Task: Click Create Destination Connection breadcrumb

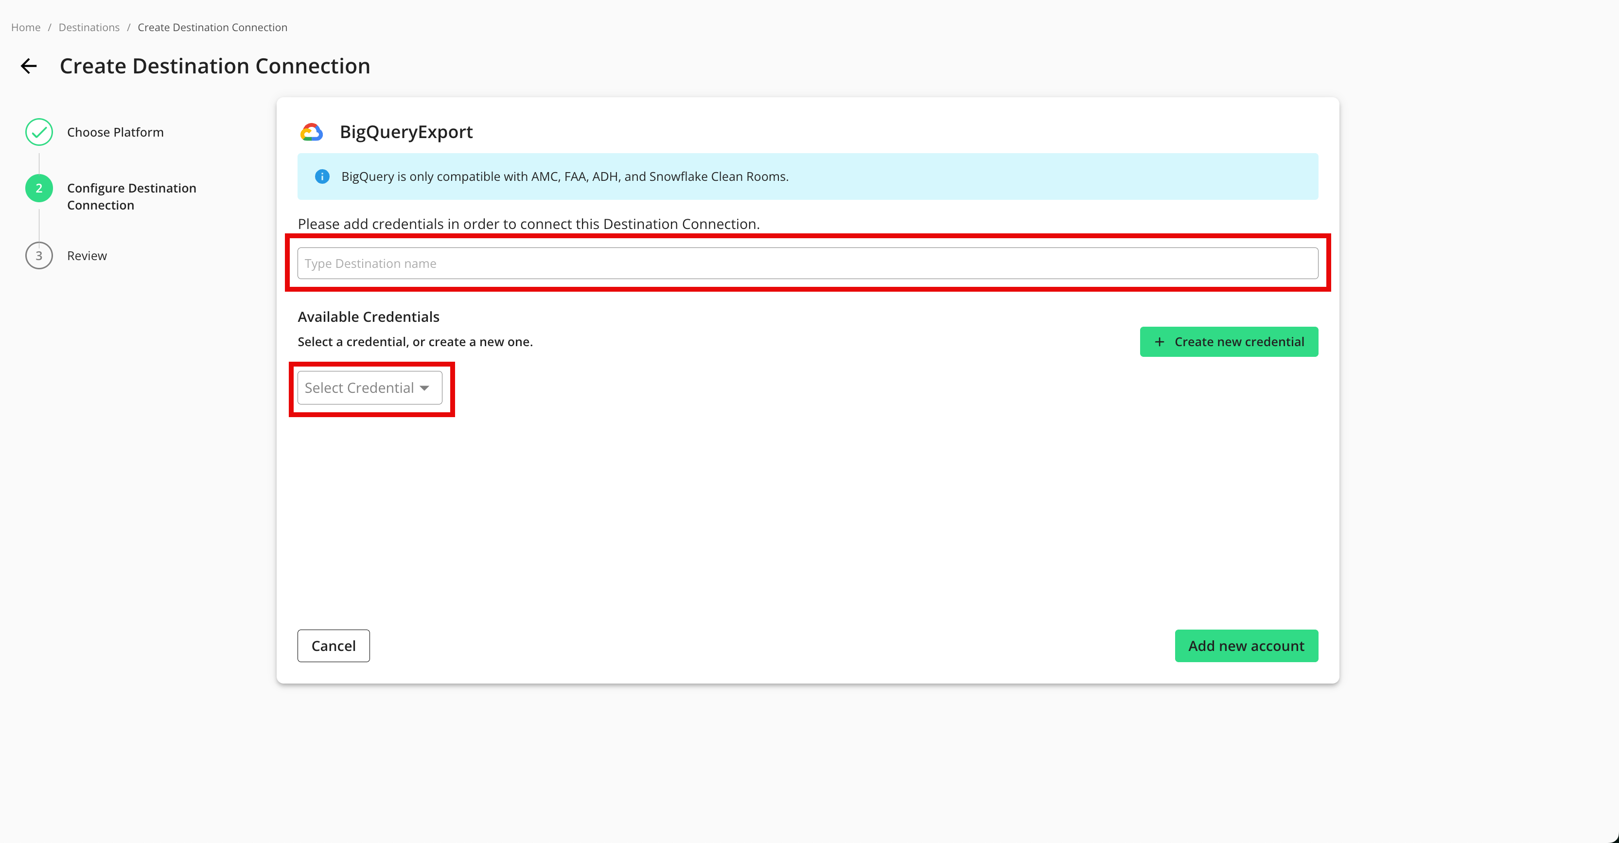Action: click(212, 28)
